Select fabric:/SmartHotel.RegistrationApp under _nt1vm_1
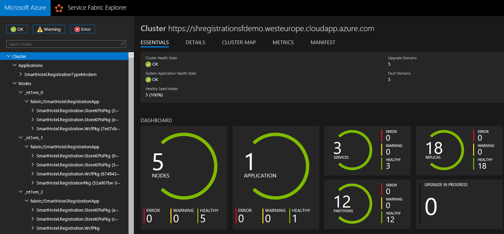Screen dimensions: 504x234 tap(65, 147)
